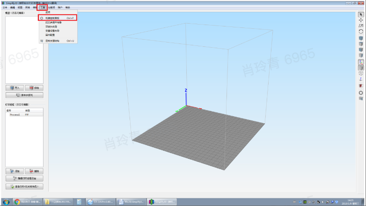Click the settings gear icon in right toolbar
Screen dimensions: 366x206
click(361, 93)
